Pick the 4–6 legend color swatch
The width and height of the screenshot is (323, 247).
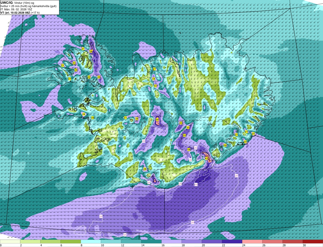pos(50,242)
